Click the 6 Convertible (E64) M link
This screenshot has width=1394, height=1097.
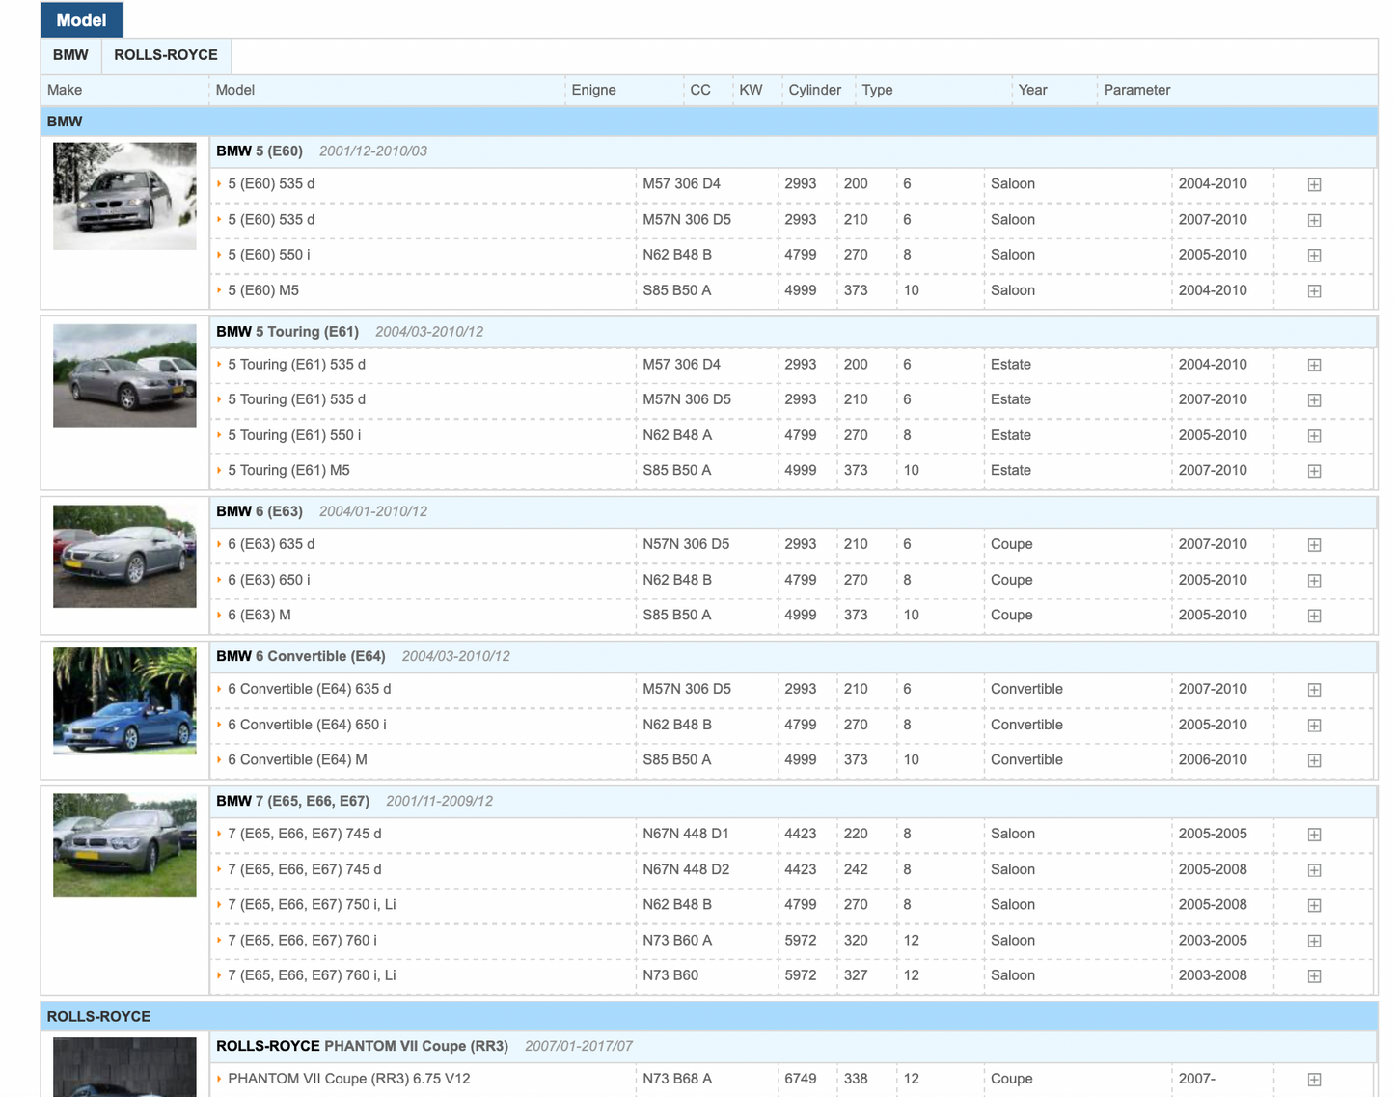297,760
